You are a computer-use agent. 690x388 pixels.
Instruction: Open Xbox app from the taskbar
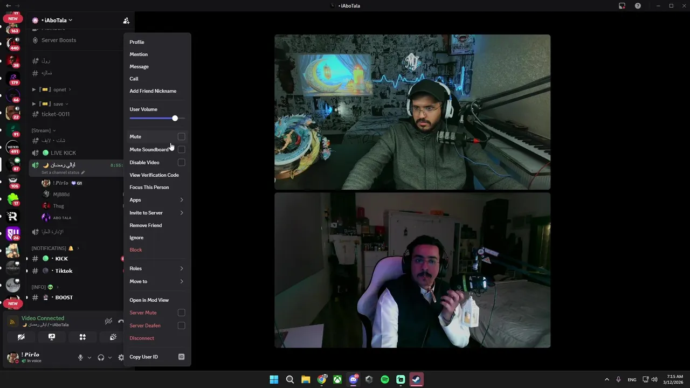tap(337, 379)
